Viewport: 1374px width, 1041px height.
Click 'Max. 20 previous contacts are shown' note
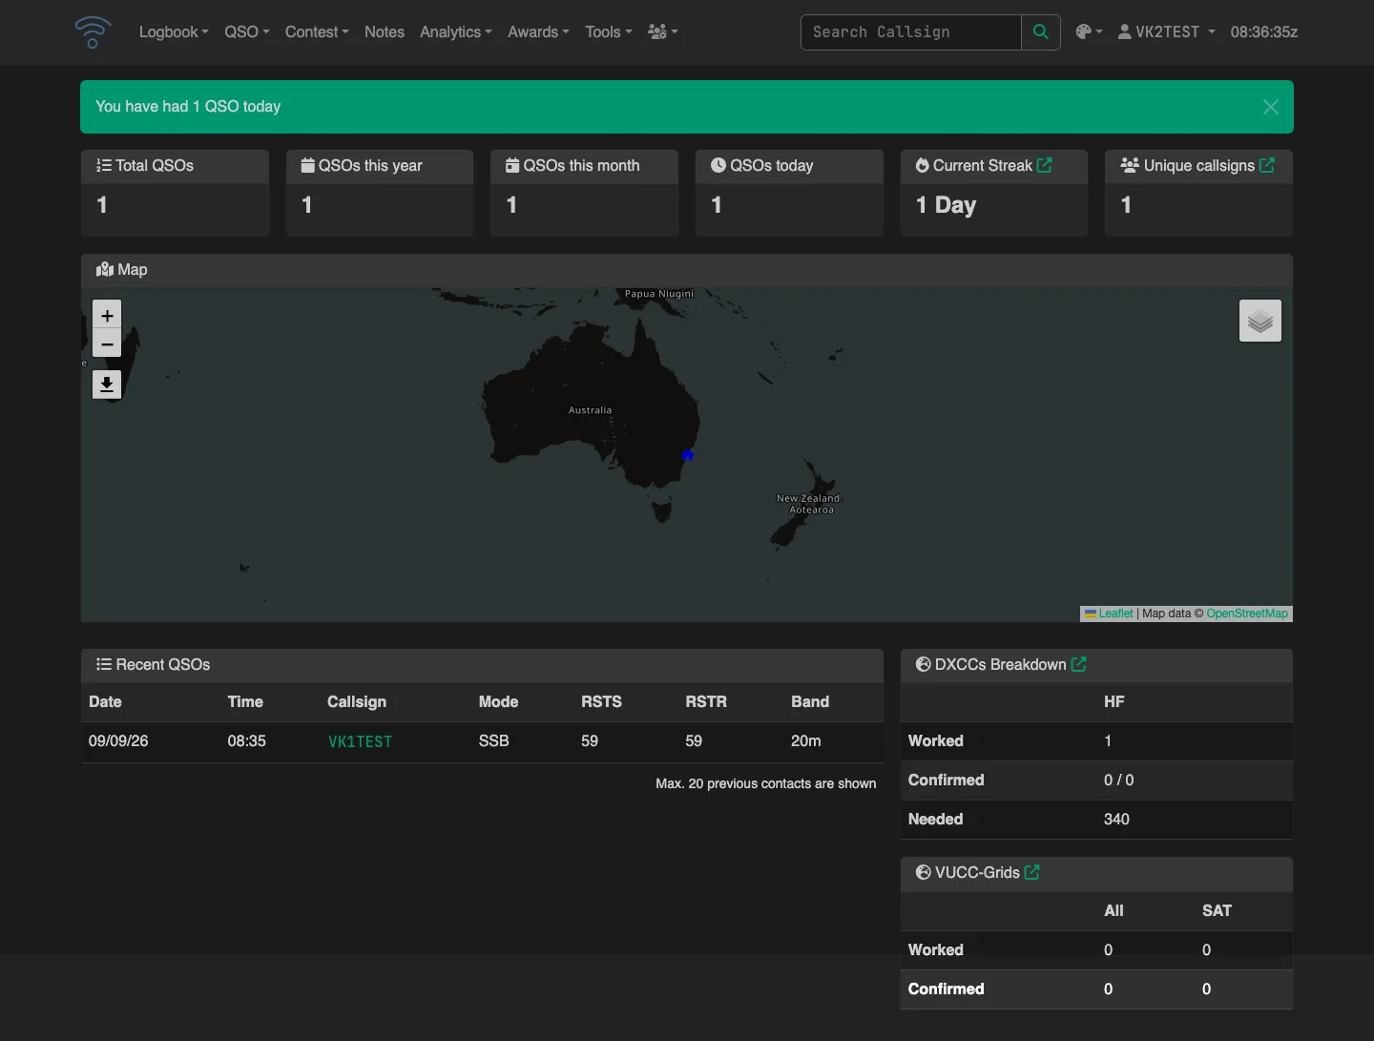pos(766,783)
